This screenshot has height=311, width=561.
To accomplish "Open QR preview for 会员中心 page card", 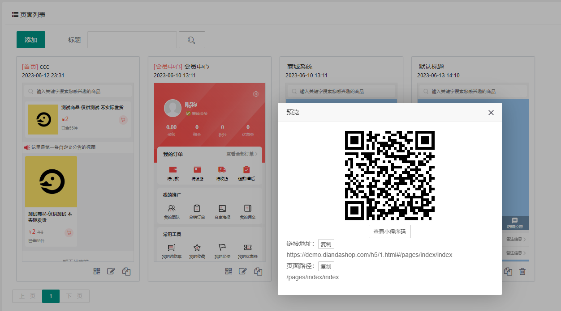I will 229,271.
